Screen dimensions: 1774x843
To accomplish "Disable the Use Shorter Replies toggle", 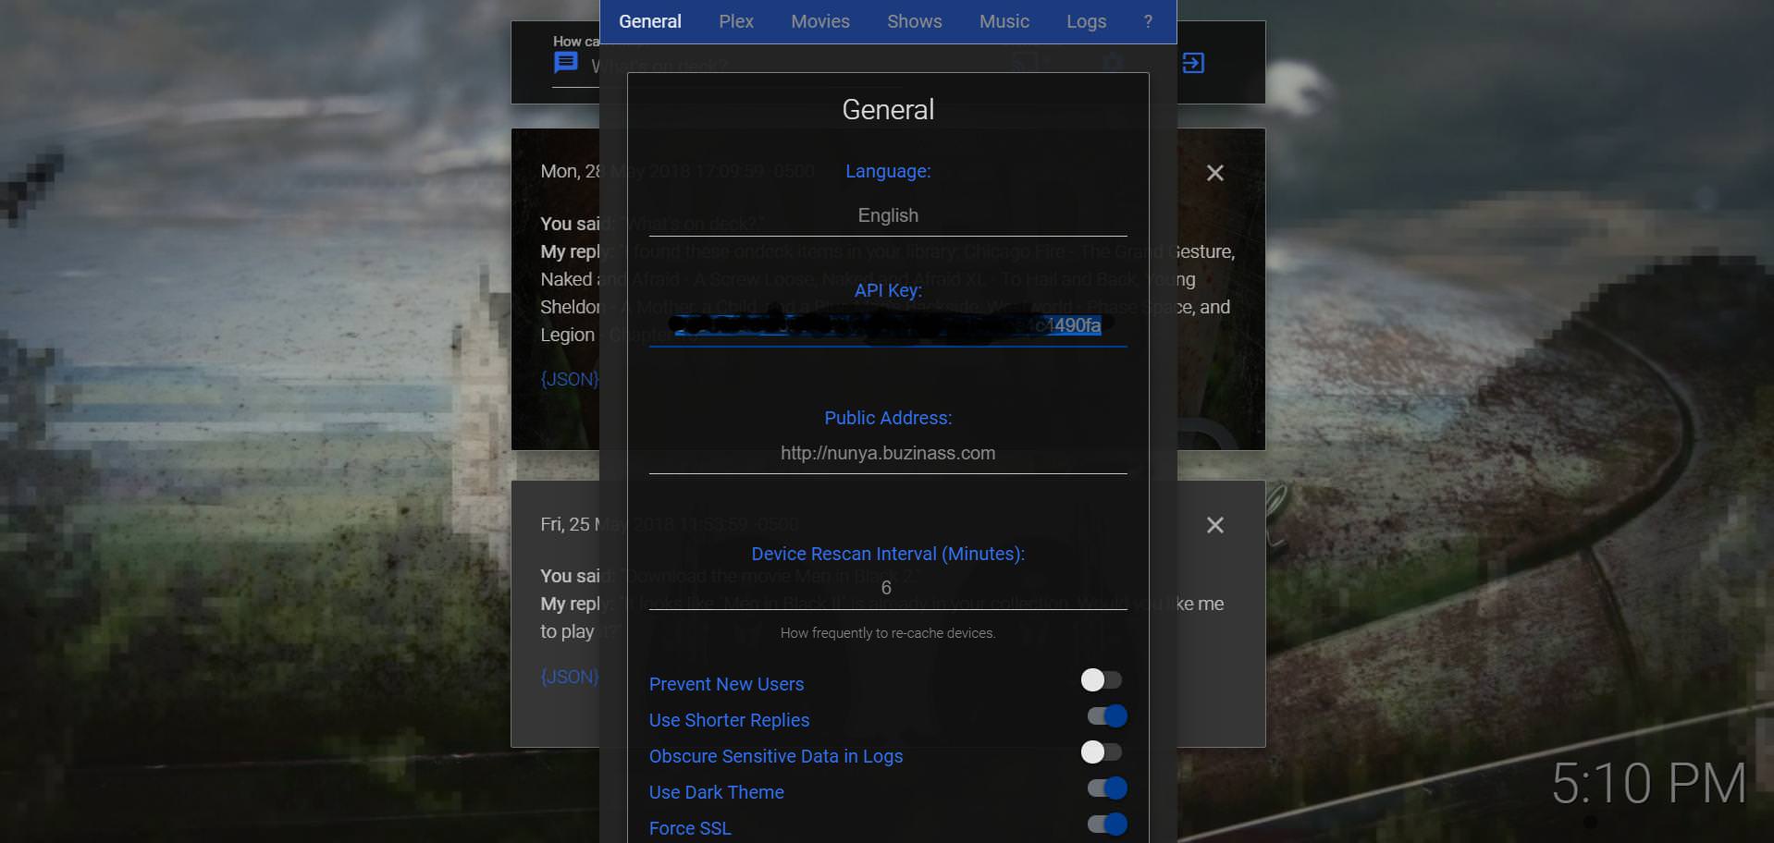I will pyautogui.click(x=1107, y=716).
